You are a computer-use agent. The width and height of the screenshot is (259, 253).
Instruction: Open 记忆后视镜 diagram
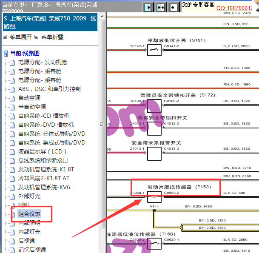(x=32, y=250)
